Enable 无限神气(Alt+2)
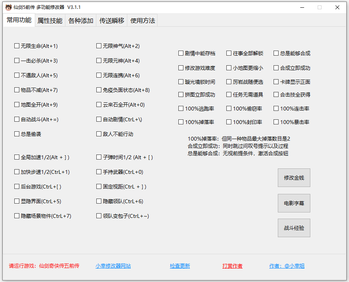 coord(99,46)
